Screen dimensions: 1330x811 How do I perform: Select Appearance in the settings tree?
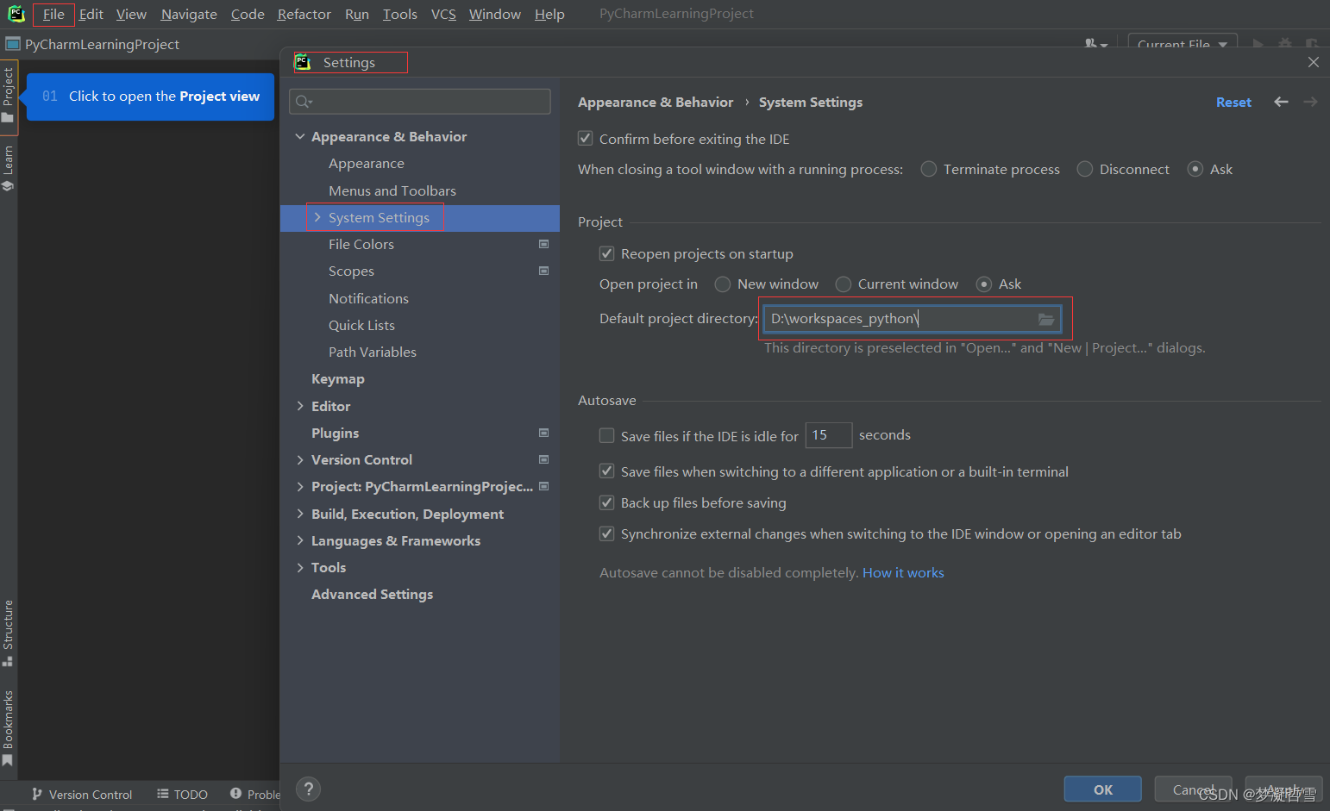coord(366,163)
